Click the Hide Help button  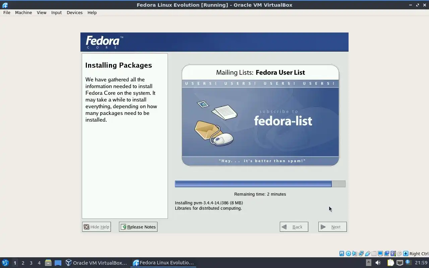point(96,227)
